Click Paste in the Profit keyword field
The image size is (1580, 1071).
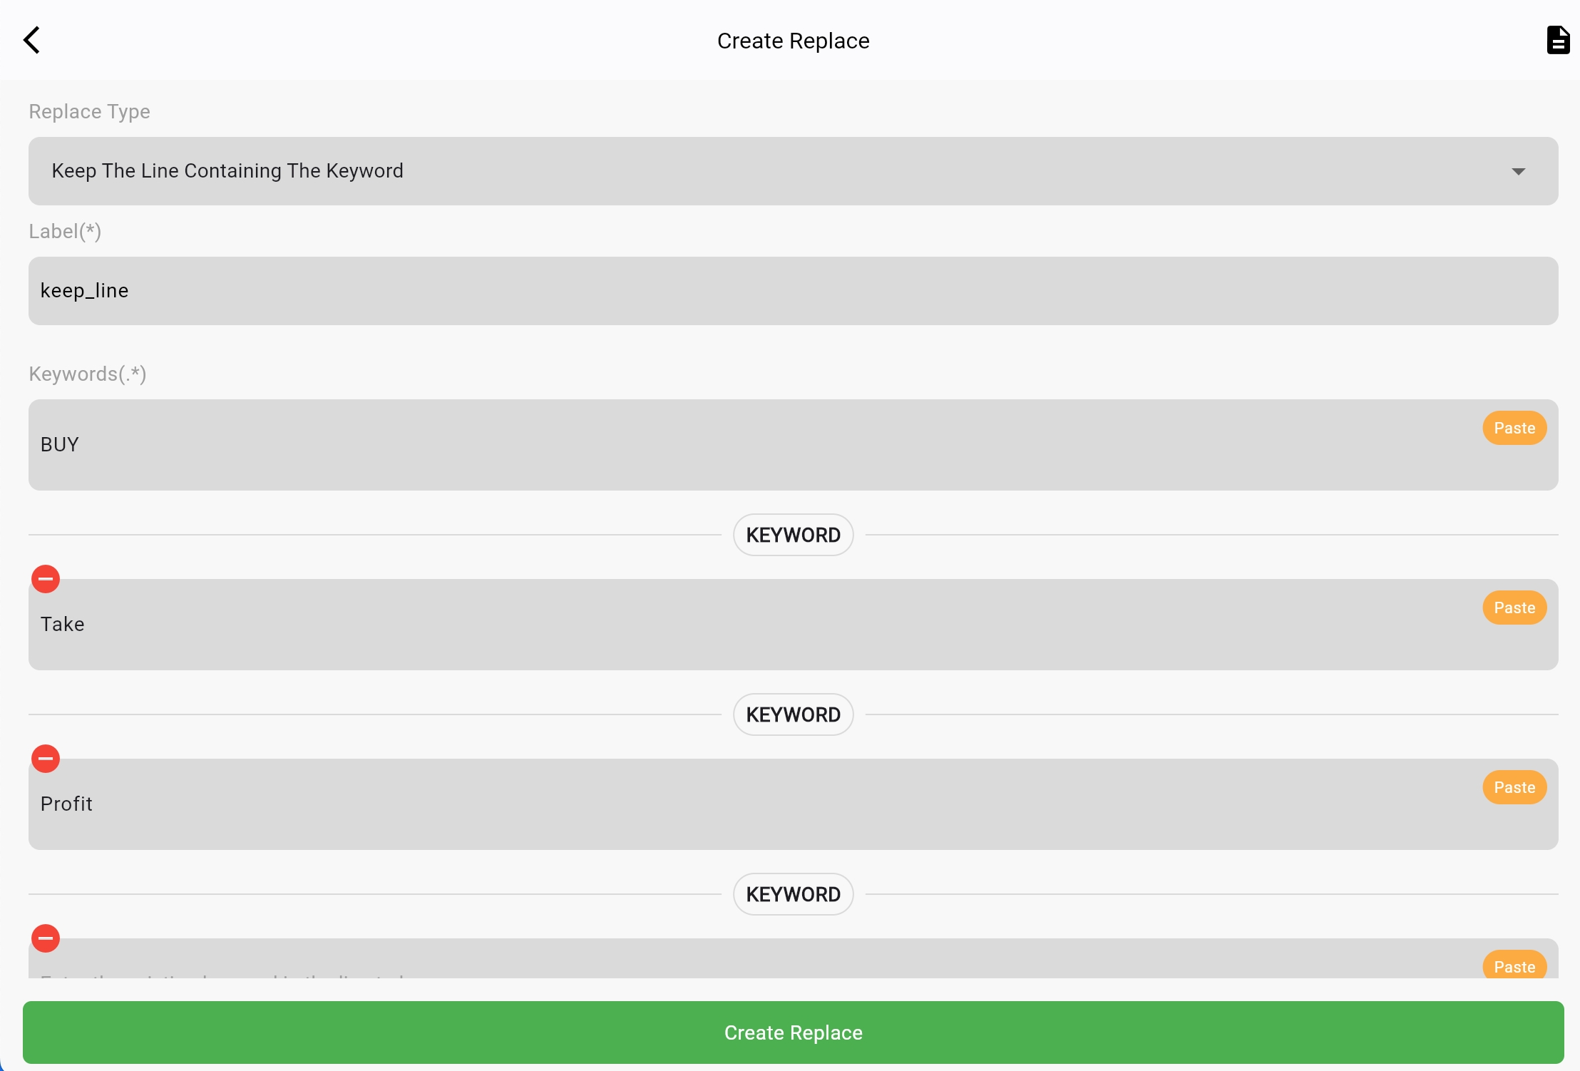(x=1514, y=787)
